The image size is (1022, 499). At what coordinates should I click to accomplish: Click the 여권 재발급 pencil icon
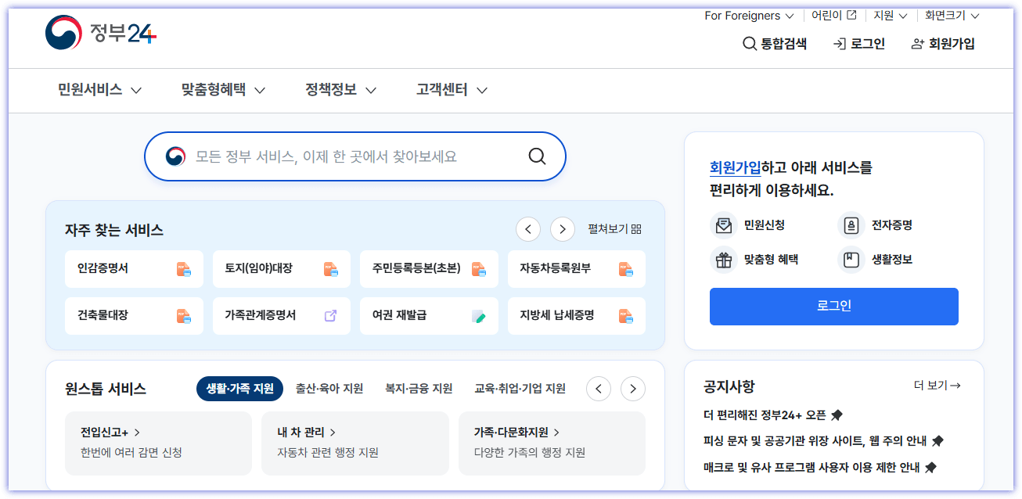click(478, 316)
